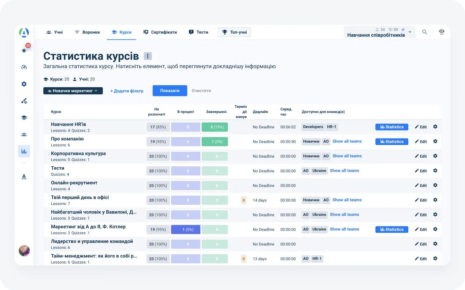Open the user avatar at sidebar bottom
Image resolution: width=465 pixels, height=290 pixels.
tap(24, 250)
